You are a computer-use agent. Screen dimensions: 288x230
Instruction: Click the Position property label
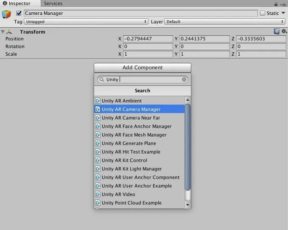[14, 39]
